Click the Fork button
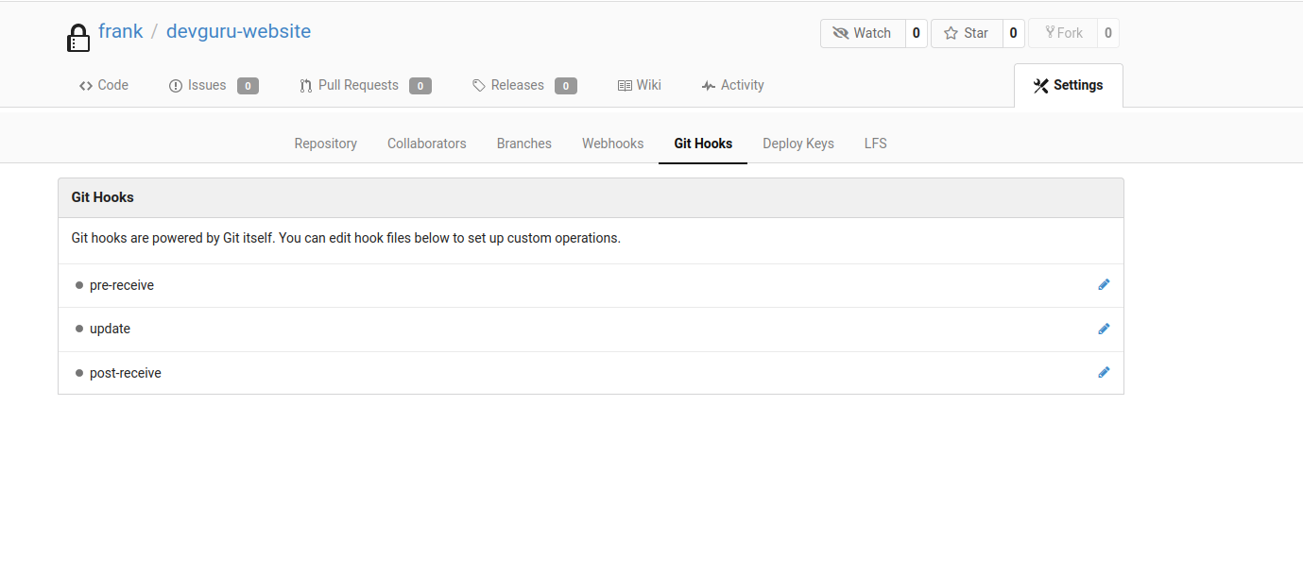Image resolution: width=1303 pixels, height=575 pixels. pos(1063,33)
